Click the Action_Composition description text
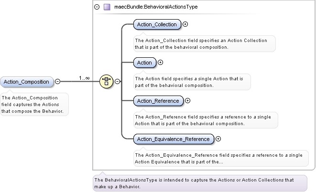The height and width of the screenshot is (193, 316). coord(33,104)
